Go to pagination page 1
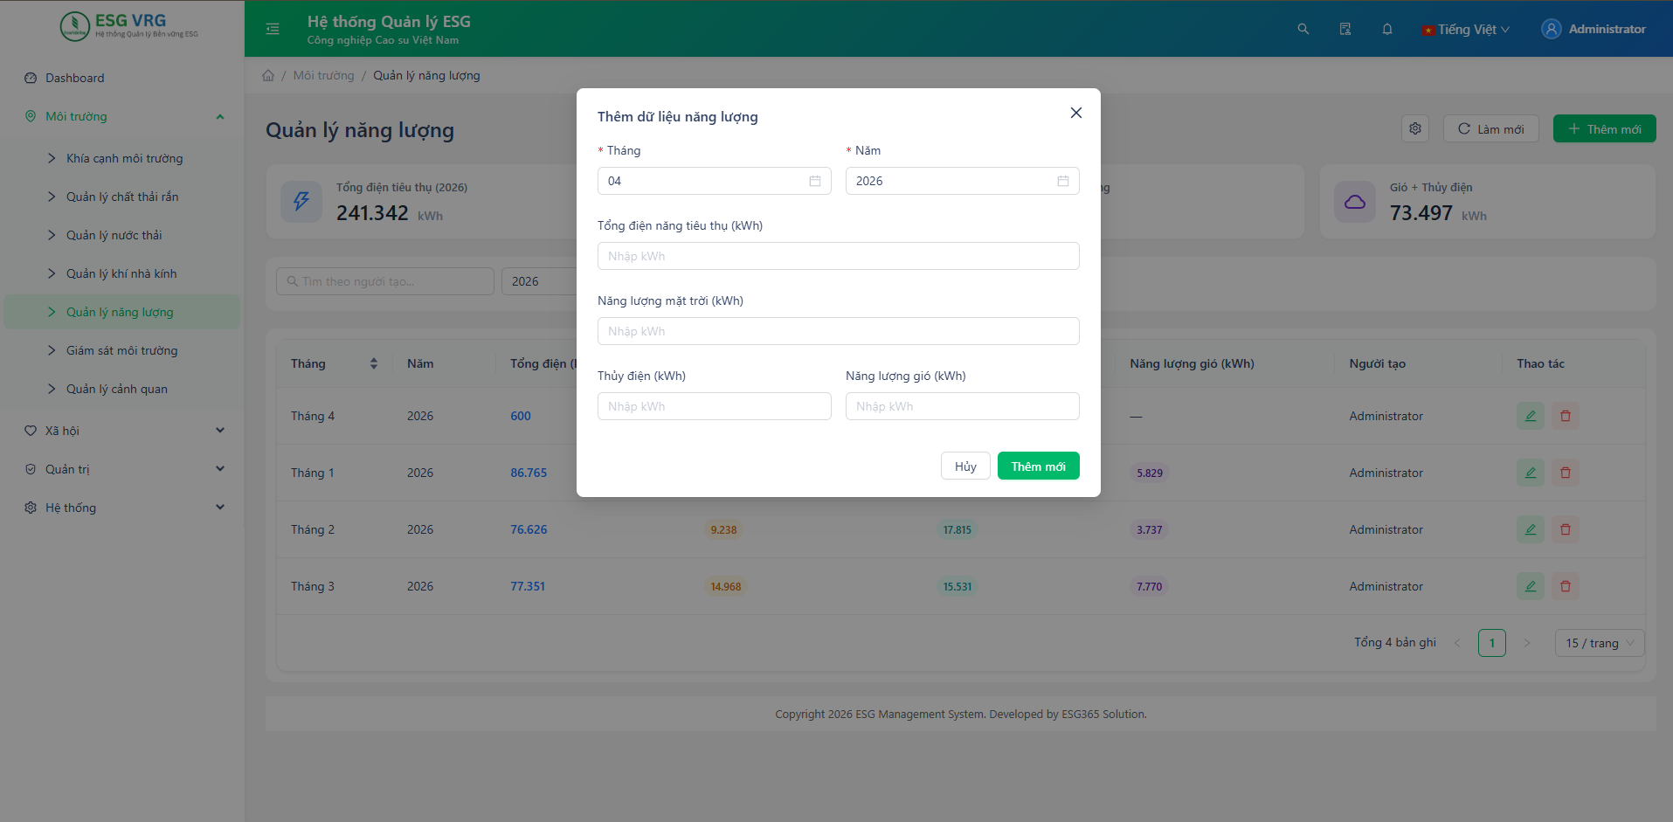Image resolution: width=1673 pixels, height=822 pixels. tap(1492, 643)
